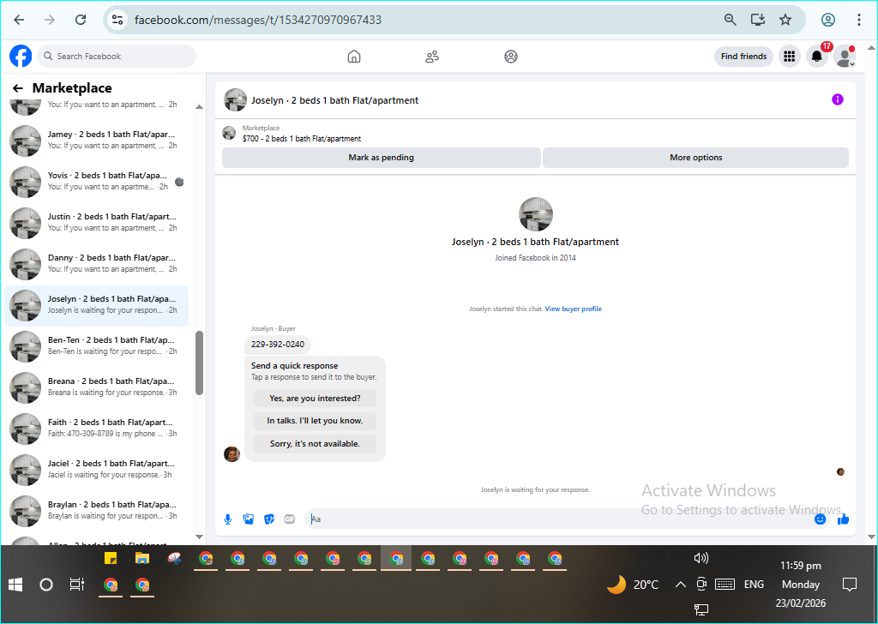Open Jamey conversation
Viewport: 878px width, 624px height.
click(97, 140)
